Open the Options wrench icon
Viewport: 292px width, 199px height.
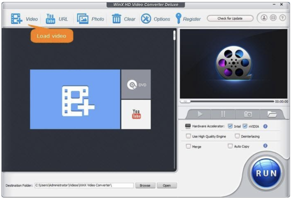[146, 19]
